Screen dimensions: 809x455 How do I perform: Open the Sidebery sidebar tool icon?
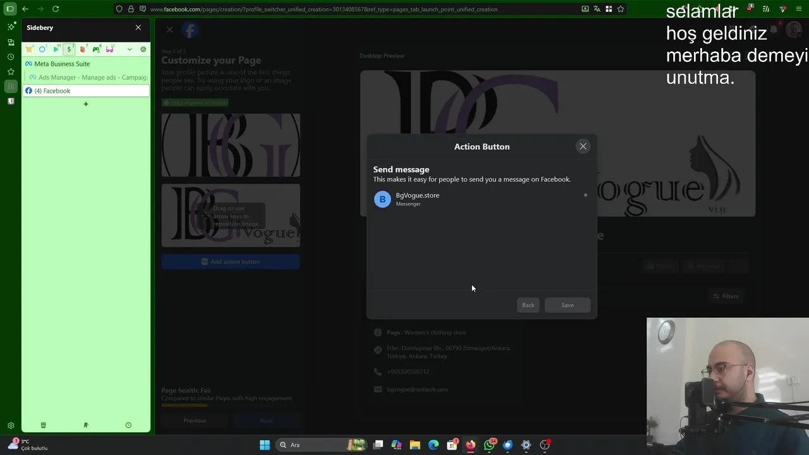tap(11, 86)
